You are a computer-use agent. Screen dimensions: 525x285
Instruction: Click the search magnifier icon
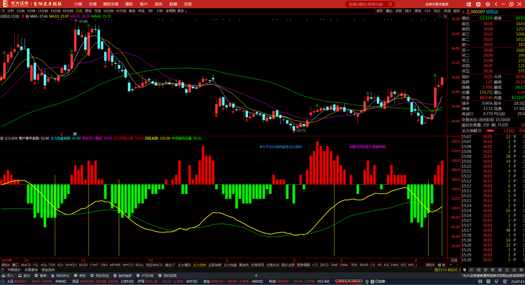[x=390, y=5]
